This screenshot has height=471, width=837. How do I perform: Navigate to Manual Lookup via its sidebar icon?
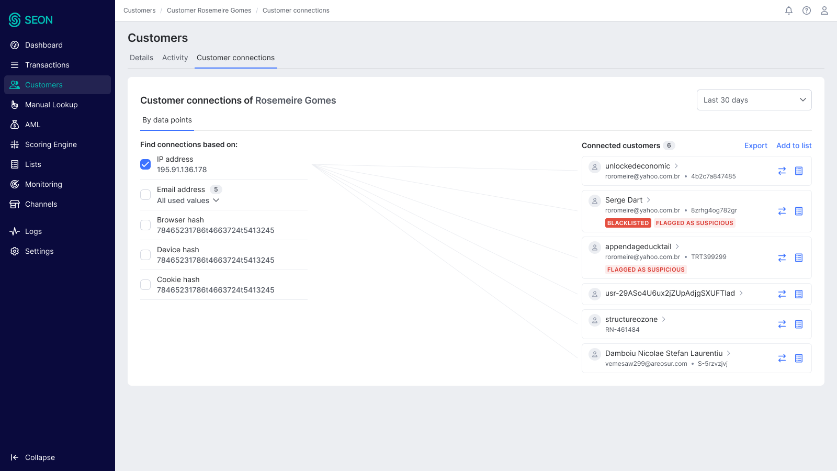pyautogui.click(x=15, y=104)
